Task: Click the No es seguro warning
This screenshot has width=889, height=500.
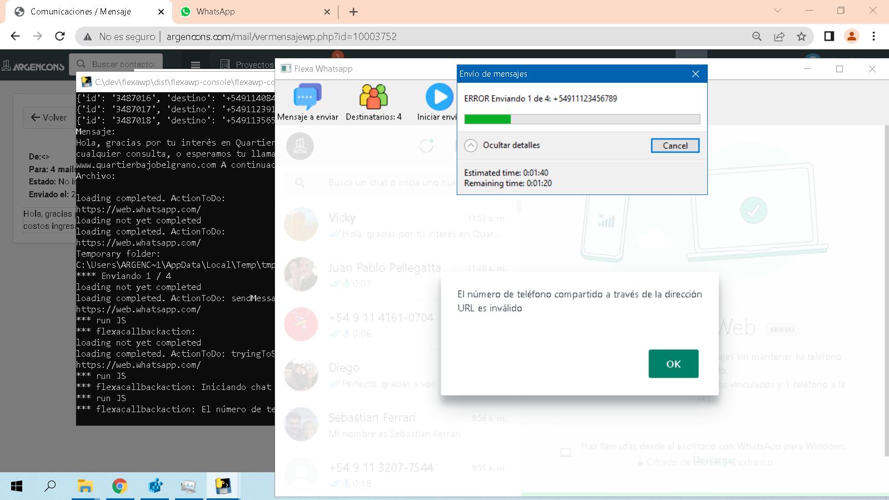Action: [119, 37]
